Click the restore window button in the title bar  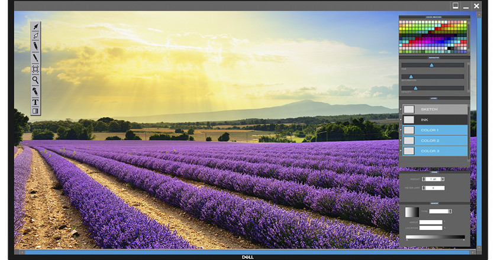(456, 6)
